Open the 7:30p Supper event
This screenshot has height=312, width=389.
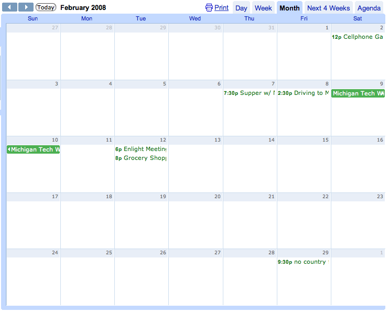pos(249,93)
